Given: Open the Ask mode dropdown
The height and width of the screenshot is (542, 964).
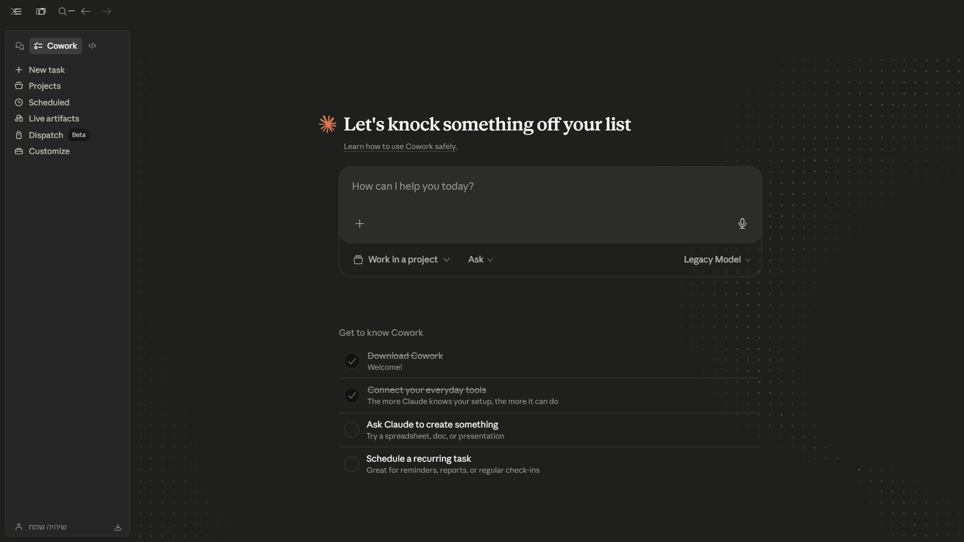Looking at the screenshot, I should pyautogui.click(x=480, y=259).
